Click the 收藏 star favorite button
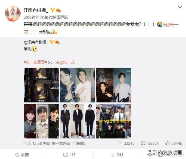 coord(22,155)
